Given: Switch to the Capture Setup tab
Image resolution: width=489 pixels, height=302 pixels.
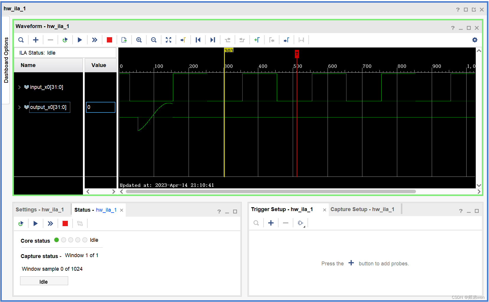Looking at the screenshot, I should tap(362, 209).
